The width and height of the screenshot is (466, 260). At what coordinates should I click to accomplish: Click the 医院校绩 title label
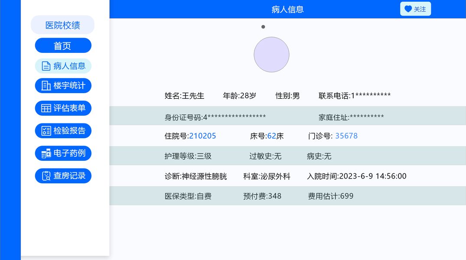tap(63, 25)
